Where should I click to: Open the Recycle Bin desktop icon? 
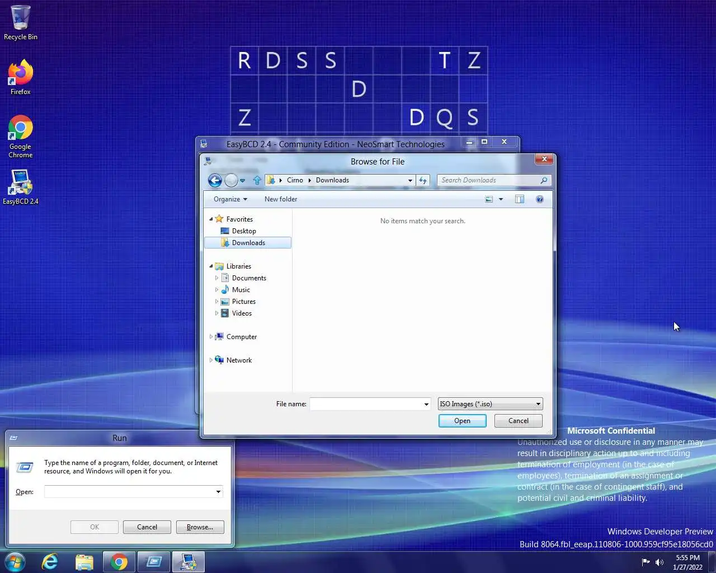21,23
